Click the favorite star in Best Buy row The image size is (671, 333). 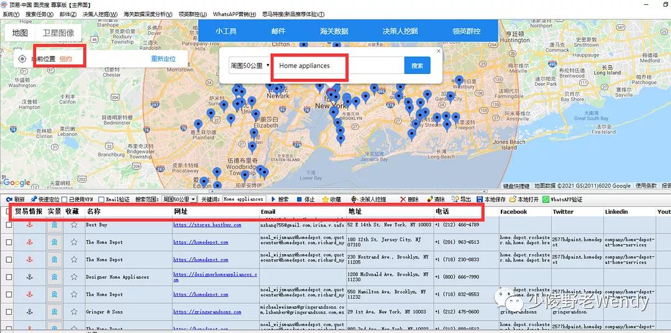[74, 225]
